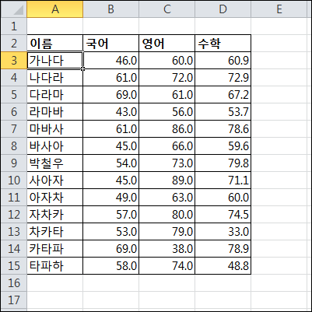Select the cell containing 카타파
This screenshot has width=312, height=312.
point(55,249)
